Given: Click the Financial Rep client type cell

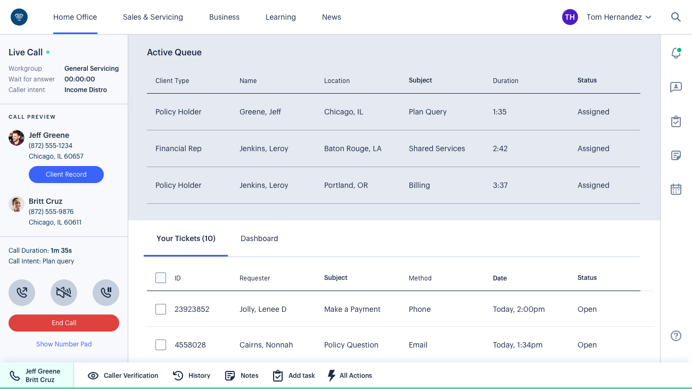Looking at the screenshot, I should coord(178,148).
